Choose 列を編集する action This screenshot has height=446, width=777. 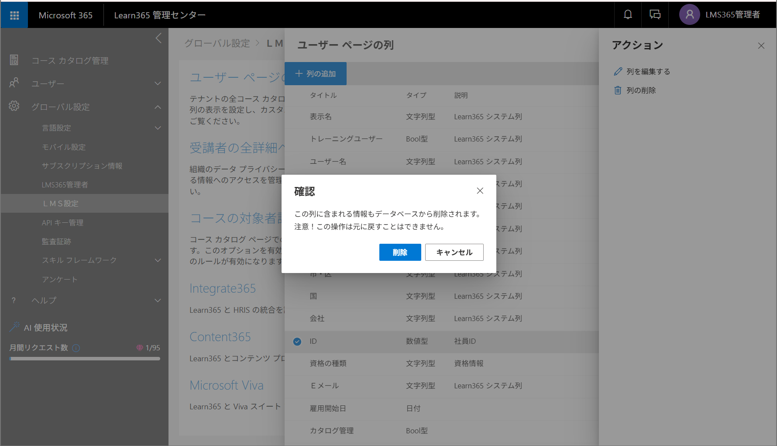point(648,72)
